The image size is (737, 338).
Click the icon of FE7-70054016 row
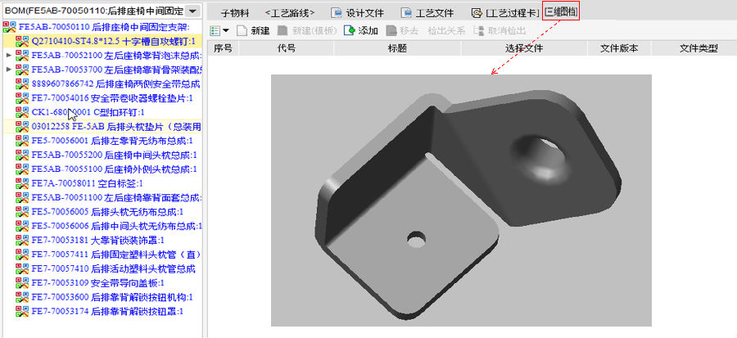(x=22, y=98)
